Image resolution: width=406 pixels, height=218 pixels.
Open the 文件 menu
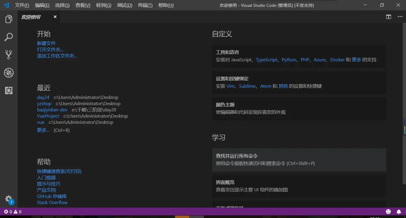point(22,5)
